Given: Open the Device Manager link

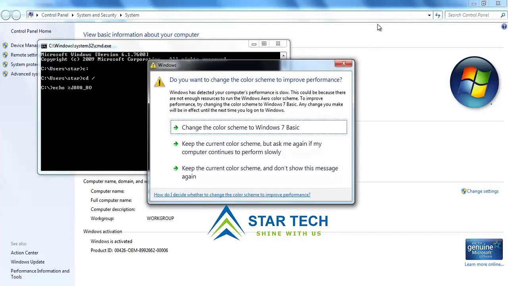Looking at the screenshot, I should (24, 45).
